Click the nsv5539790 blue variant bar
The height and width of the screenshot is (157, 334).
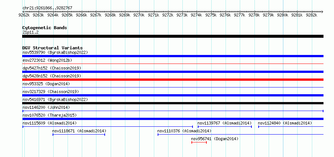173,56
